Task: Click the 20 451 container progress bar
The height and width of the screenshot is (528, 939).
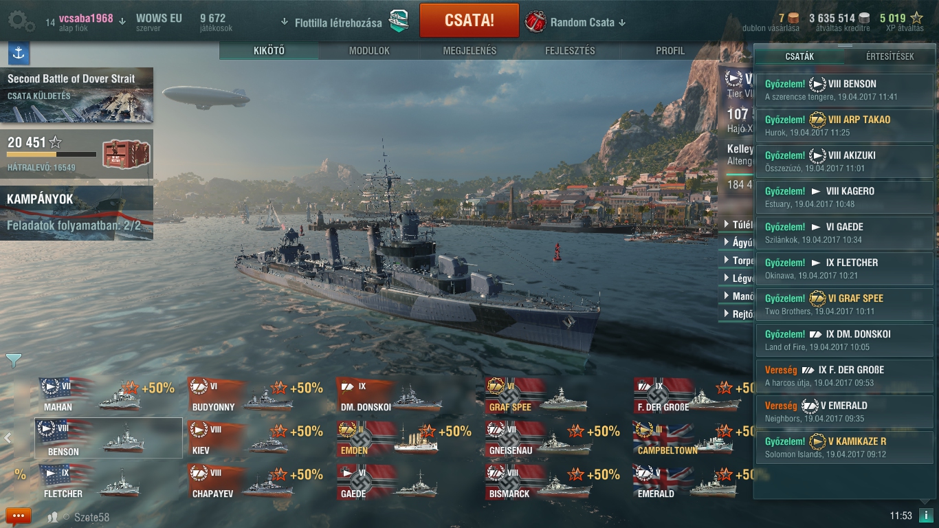Action: [x=52, y=155]
